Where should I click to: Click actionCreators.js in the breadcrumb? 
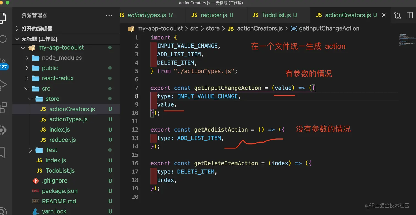(x=260, y=28)
